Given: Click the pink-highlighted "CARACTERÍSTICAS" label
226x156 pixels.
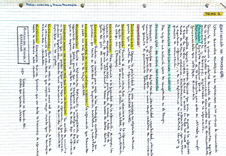Looking at the screenshot, I should coord(138,36).
